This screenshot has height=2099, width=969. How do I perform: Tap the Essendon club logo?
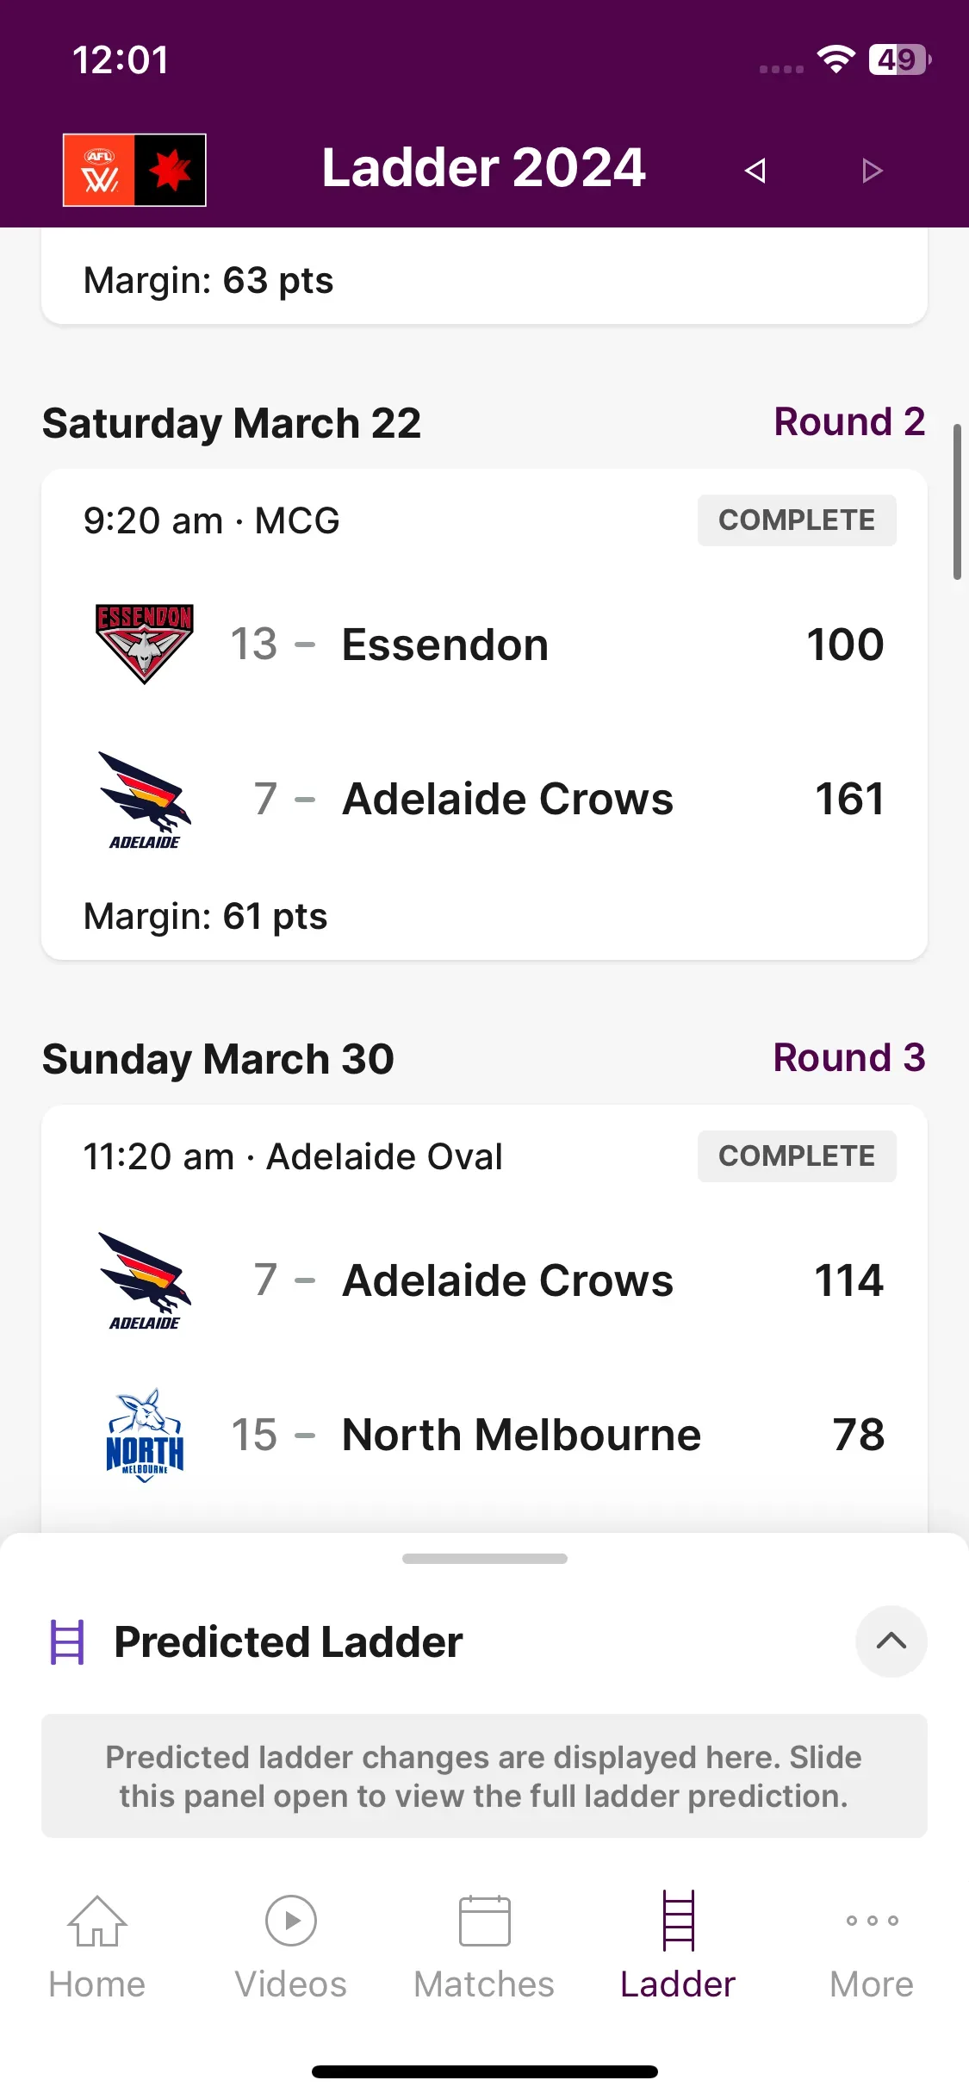click(144, 644)
